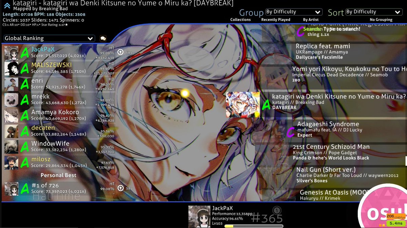Open milosz's score of 29,864,534

click(x=59, y=163)
